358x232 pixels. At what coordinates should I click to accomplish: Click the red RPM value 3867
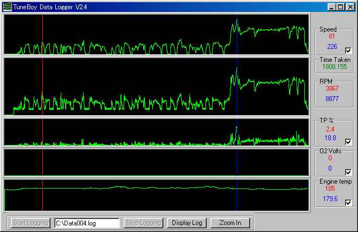[x=332, y=89]
